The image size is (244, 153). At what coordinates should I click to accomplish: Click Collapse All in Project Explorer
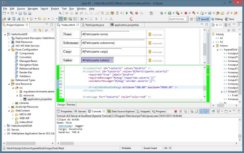[x=35, y=30]
